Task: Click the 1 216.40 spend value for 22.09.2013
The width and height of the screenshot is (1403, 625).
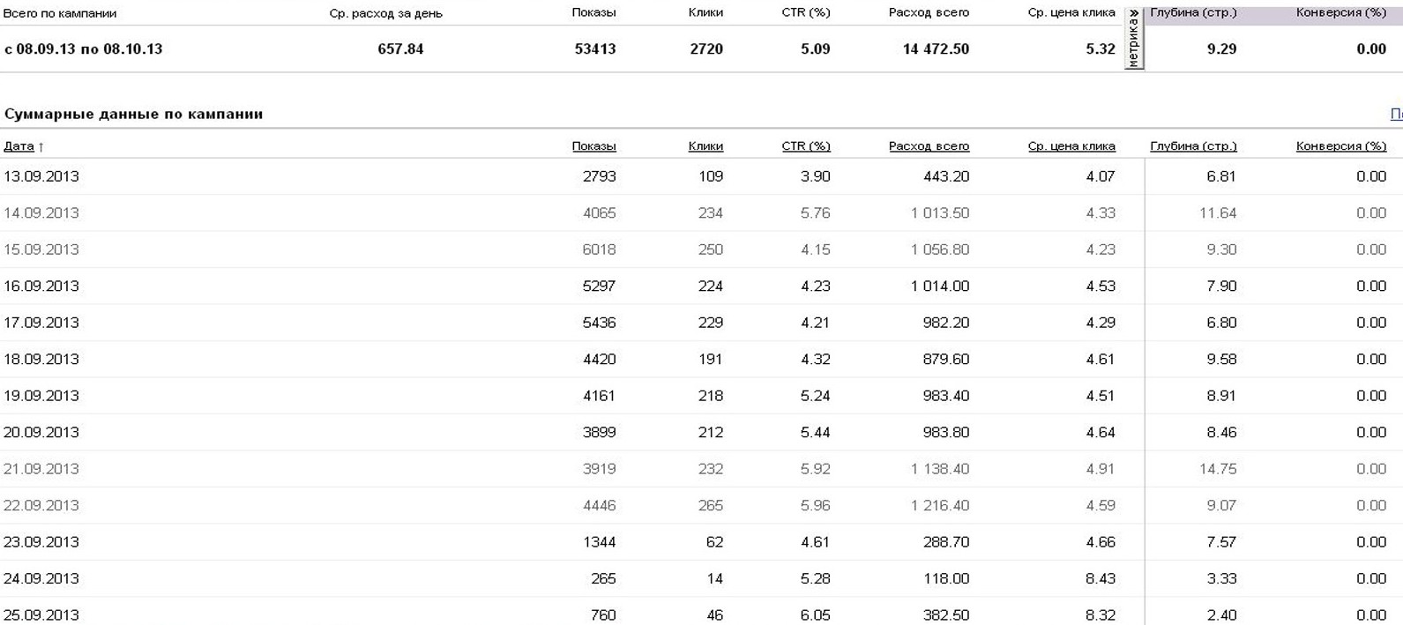Action: [940, 506]
